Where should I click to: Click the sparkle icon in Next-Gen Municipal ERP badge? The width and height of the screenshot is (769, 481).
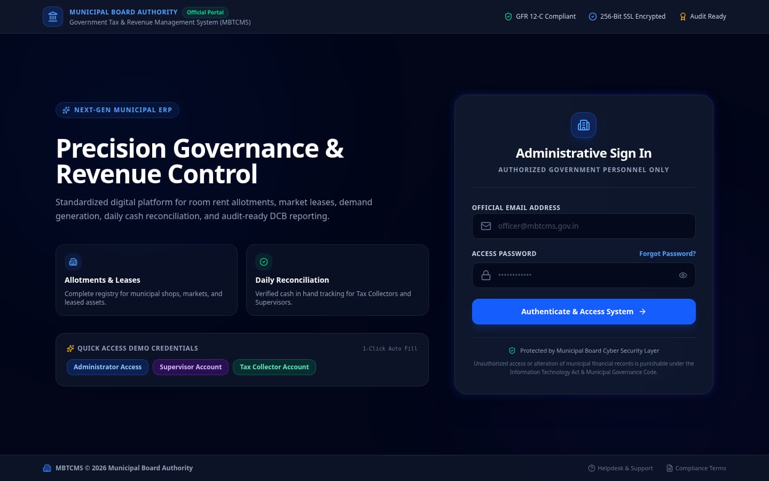click(x=66, y=110)
